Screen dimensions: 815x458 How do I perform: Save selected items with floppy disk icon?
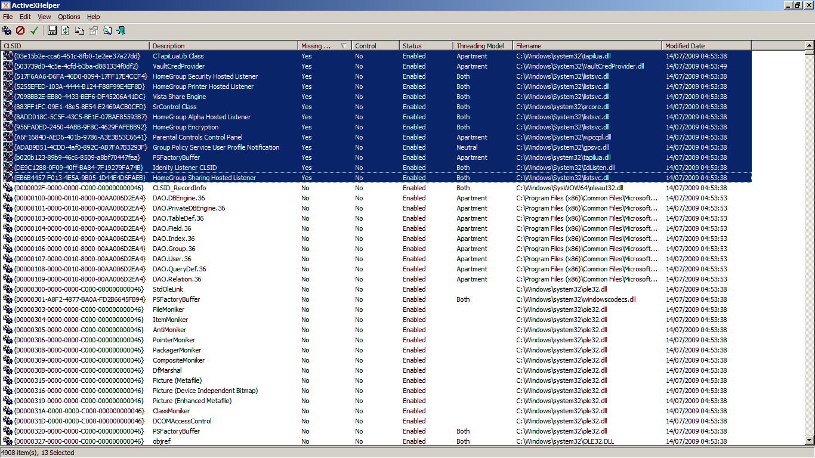click(x=52, y=30)
